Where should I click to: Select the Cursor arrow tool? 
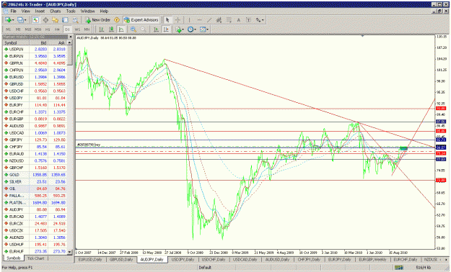pyautogui.click(x=167, y=20)
